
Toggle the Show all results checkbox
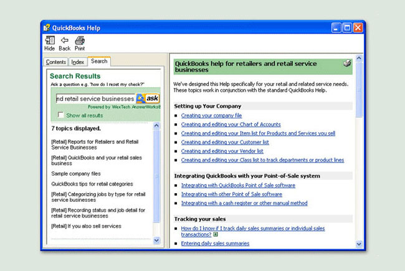point(60,115)
